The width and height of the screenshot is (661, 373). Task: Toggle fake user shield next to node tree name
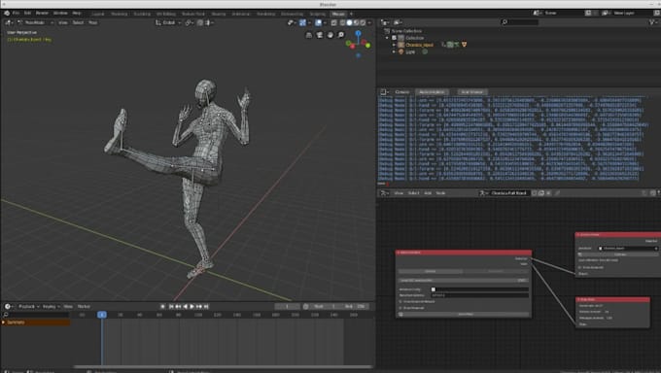click(x=534, y=193)
